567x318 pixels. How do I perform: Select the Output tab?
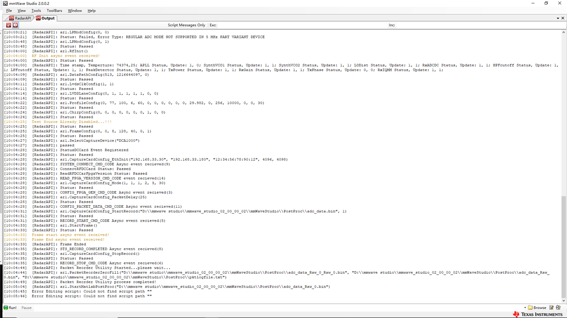point(45,18)
